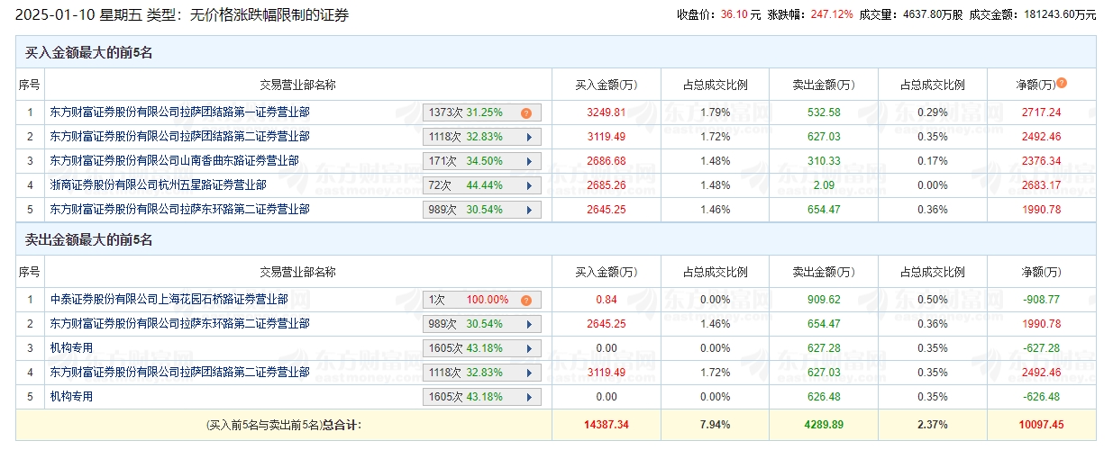Click the orange question icon beside 1次 100.00%
This screenshot has width=1113, height=450.
[x=525, y=301]
